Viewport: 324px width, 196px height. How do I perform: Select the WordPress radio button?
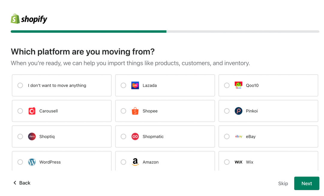(x=20, y=162)
